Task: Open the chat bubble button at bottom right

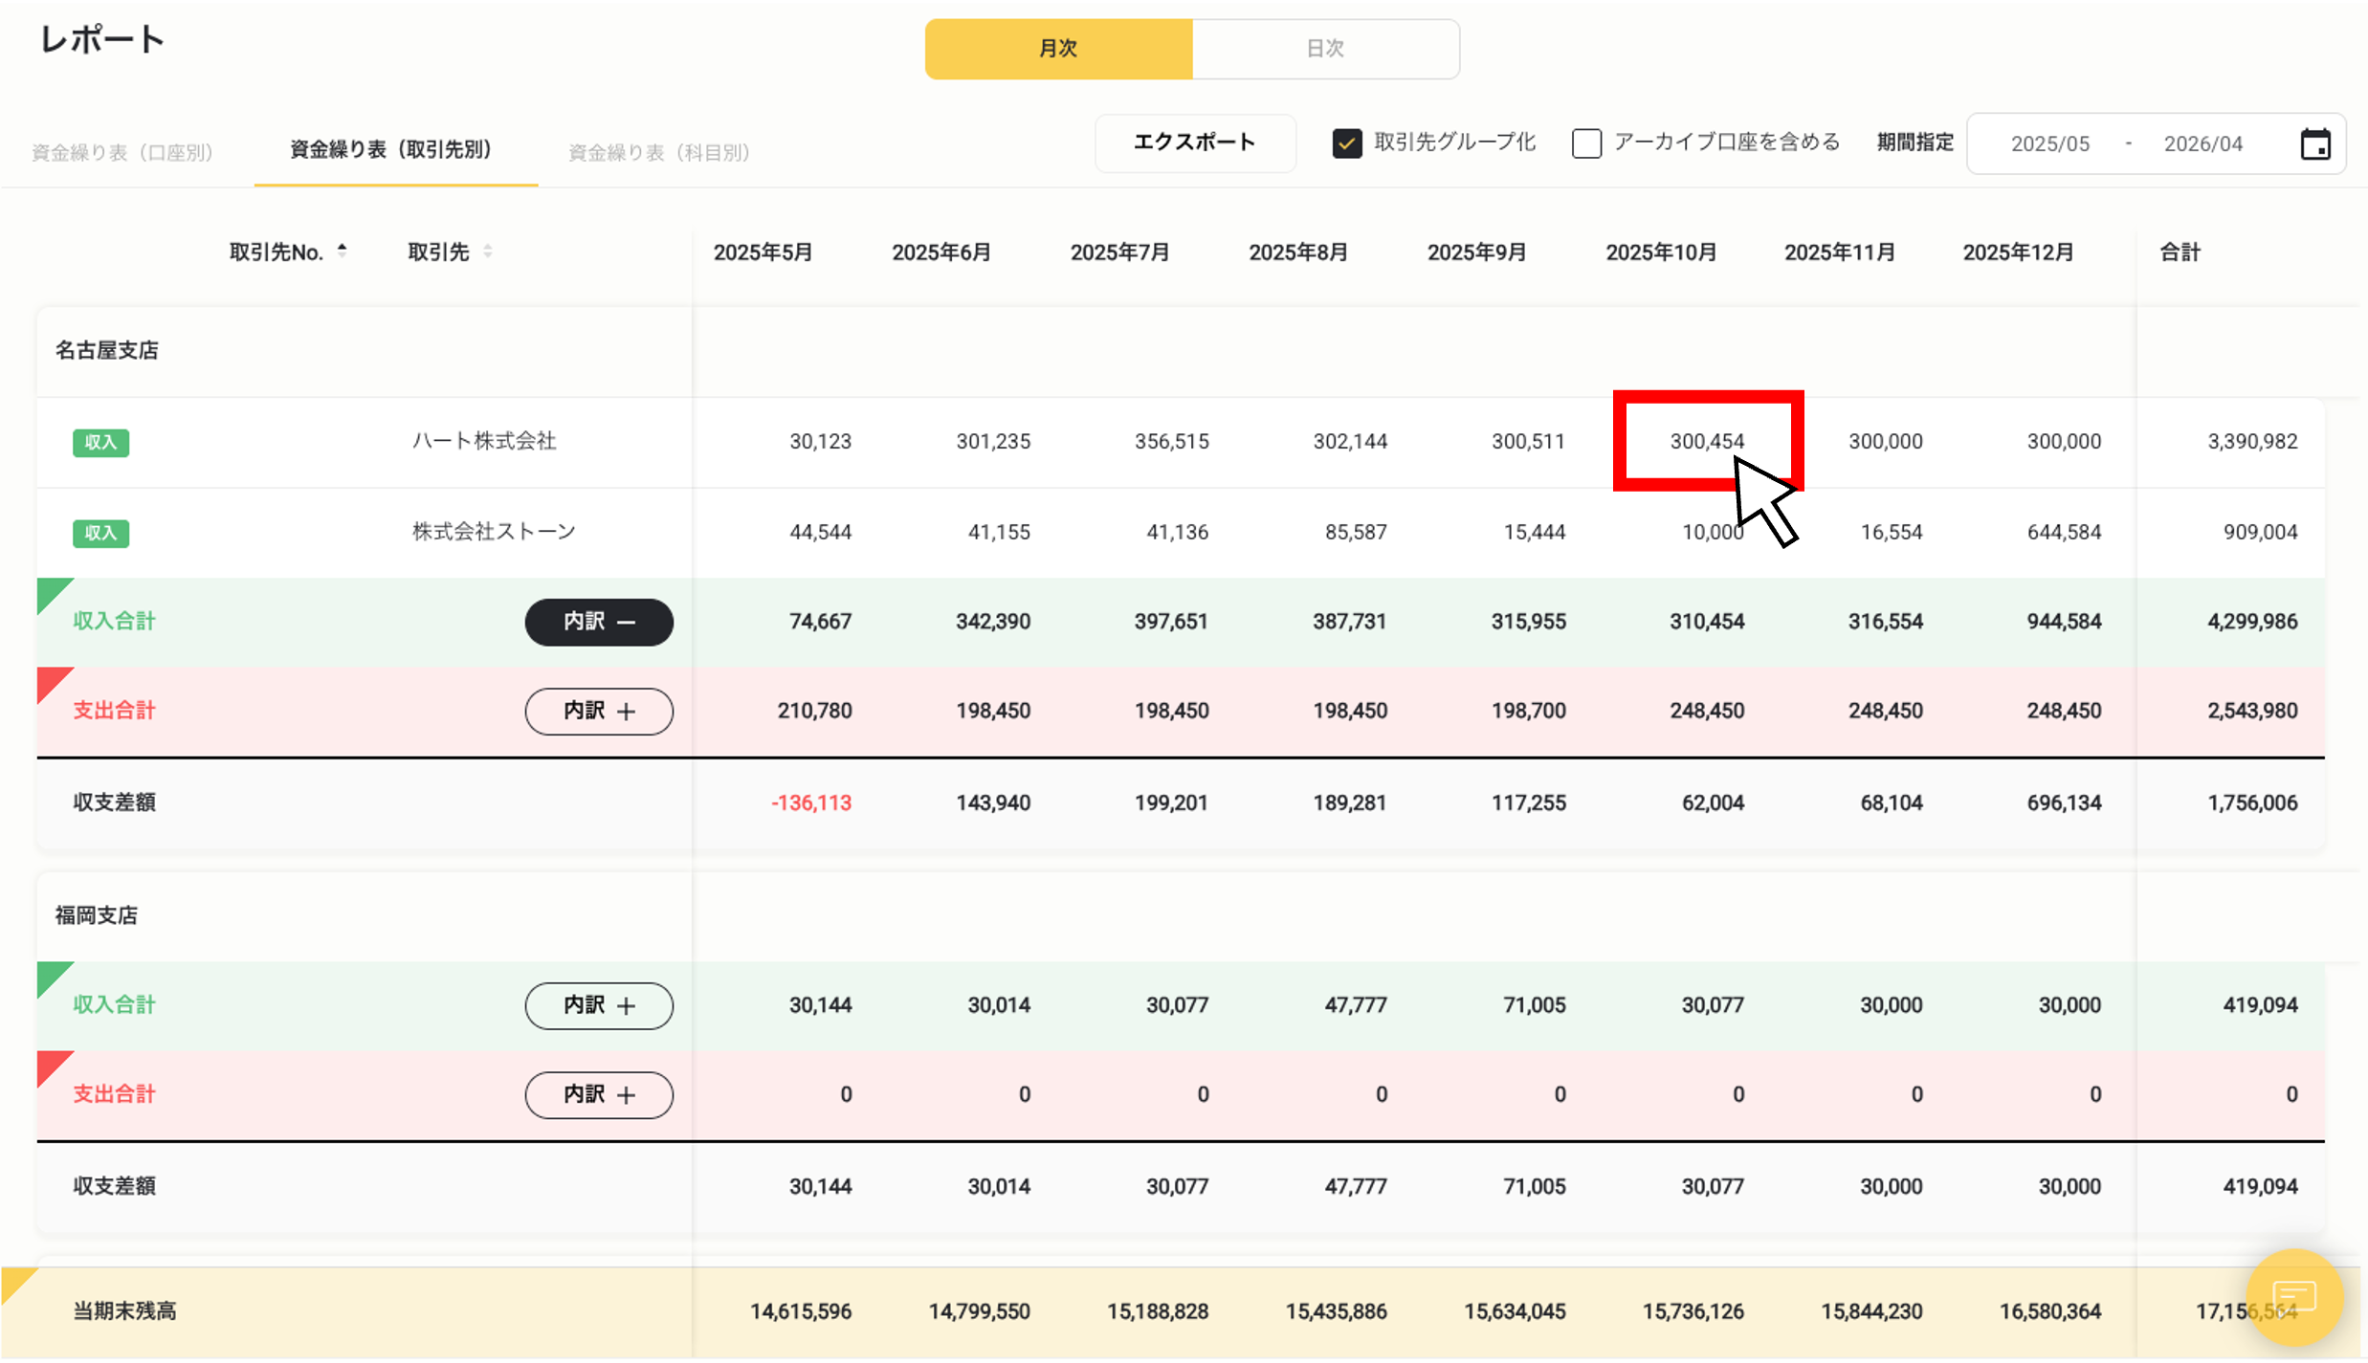Action: 2293,1297
